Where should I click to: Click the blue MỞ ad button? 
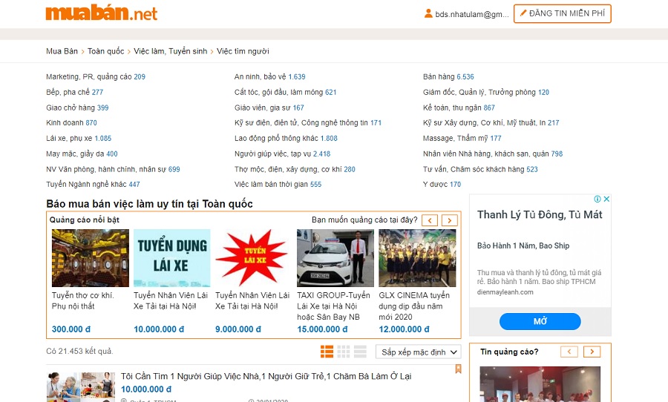click(x=540, y=321)
